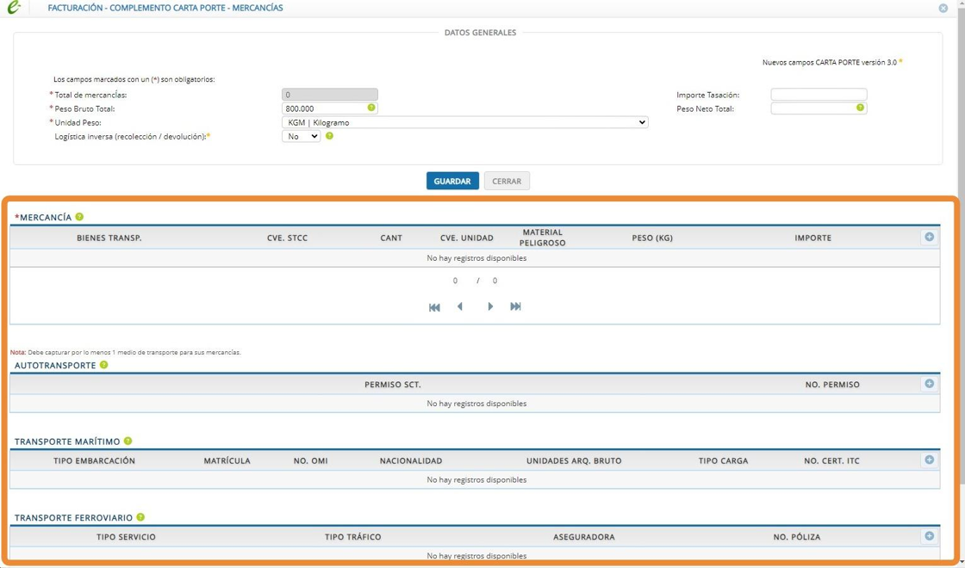This screenshot has height=568, width=965.
Task: Click the Tipo Embarcación column header
Action: tap(94, 461)
